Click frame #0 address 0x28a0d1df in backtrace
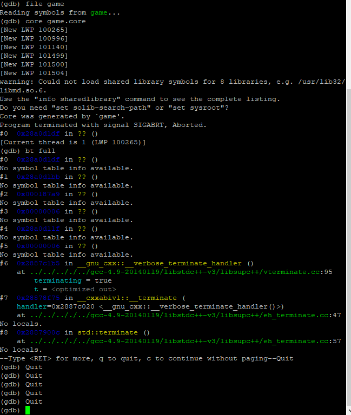351x415 pixels. click(38, 160)
